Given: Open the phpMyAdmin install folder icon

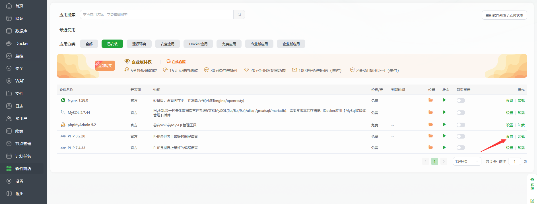Looking at the screenshot, I should 430,125.
